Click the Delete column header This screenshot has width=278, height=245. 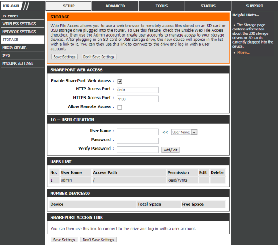218,172
